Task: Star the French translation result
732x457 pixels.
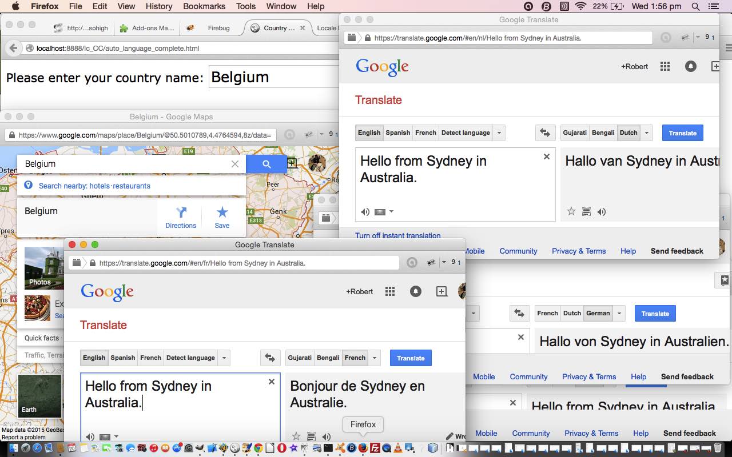Action: pos(296,436)
